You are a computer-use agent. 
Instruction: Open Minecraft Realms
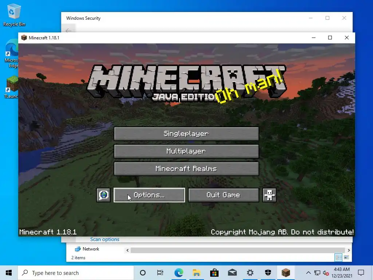[186, 169]
